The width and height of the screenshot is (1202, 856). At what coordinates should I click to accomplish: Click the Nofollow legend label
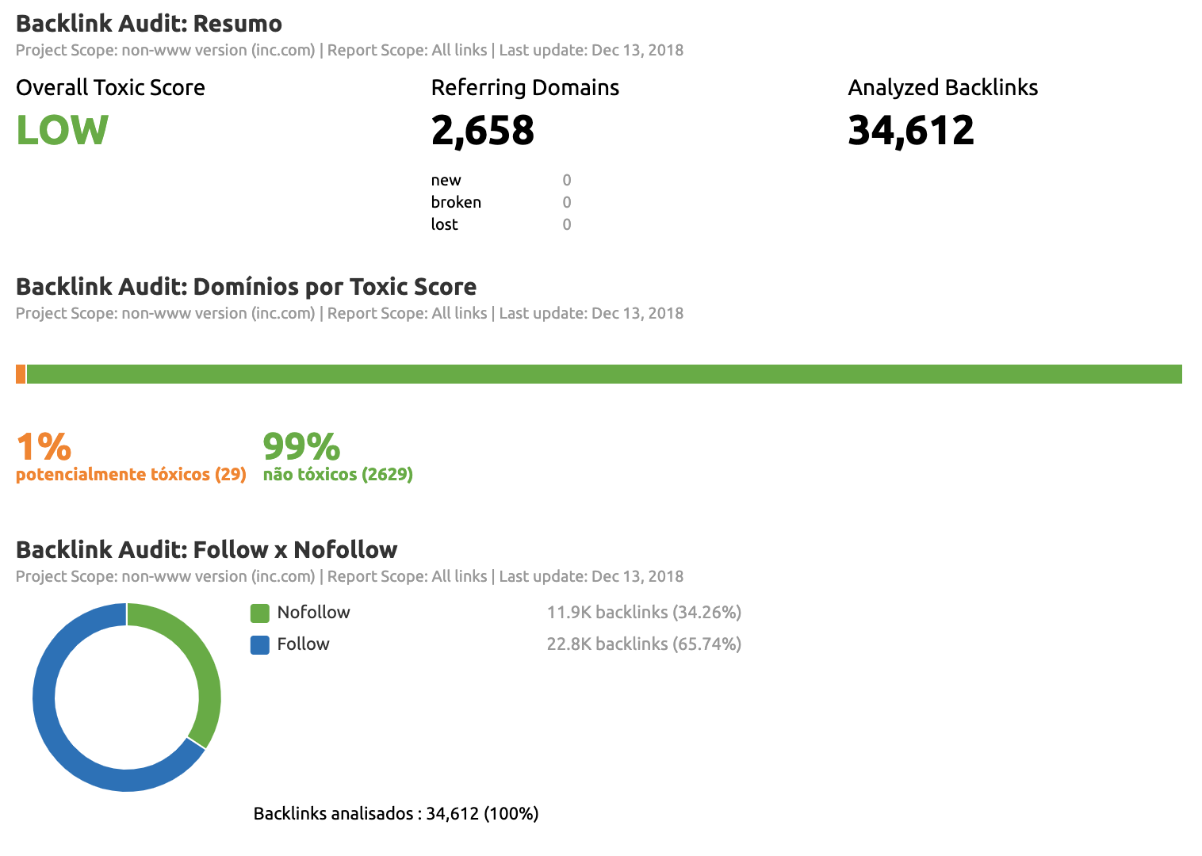tap(313, 613)
